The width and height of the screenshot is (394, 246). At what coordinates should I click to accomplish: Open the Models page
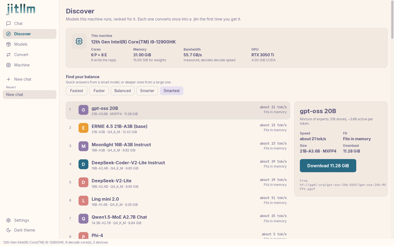click(30, 44)
